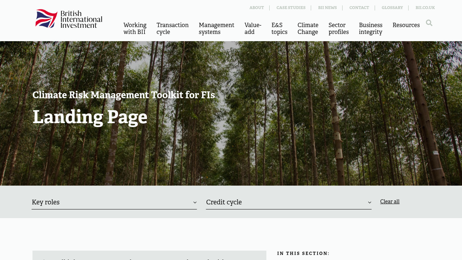Open the Climate Change menu
The height and width of the screenshot is (260, 462).
pos(308,29)
